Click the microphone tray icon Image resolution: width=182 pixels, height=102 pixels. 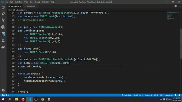coord(164,99)
